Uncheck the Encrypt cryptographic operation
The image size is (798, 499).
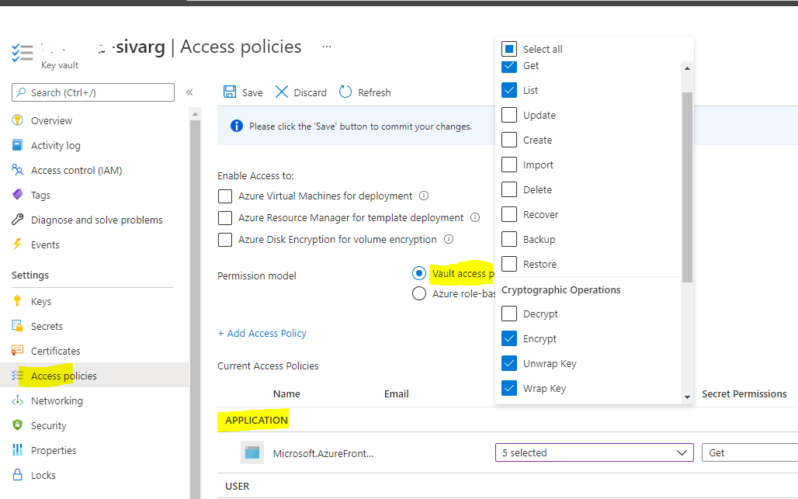click(510, 338)
